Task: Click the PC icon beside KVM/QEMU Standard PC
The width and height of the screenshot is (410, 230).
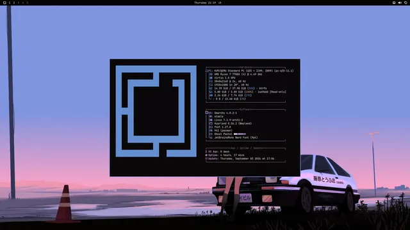Action: click(207, 71)
